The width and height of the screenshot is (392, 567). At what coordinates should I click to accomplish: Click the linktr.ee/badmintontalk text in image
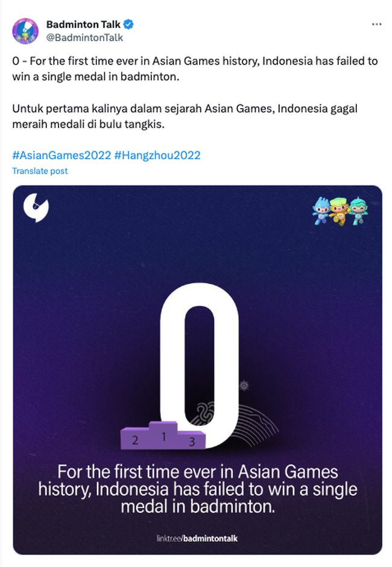coord(197,538)
